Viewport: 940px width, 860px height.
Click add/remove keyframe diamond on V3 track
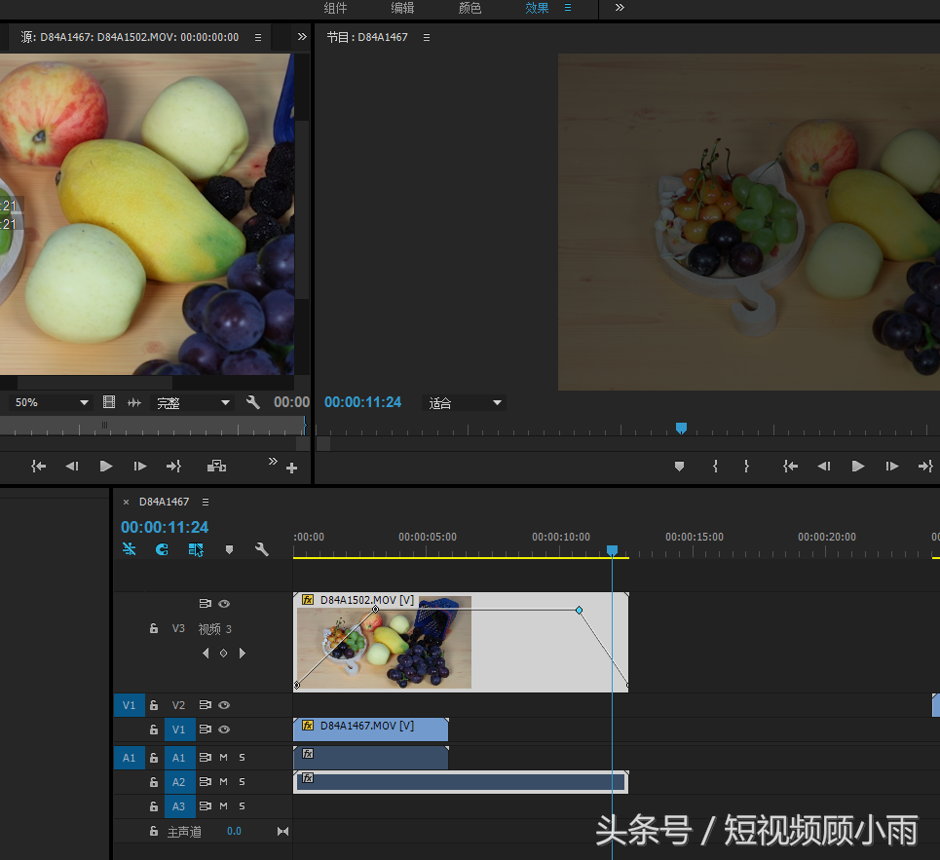click(x=223, y=654)
